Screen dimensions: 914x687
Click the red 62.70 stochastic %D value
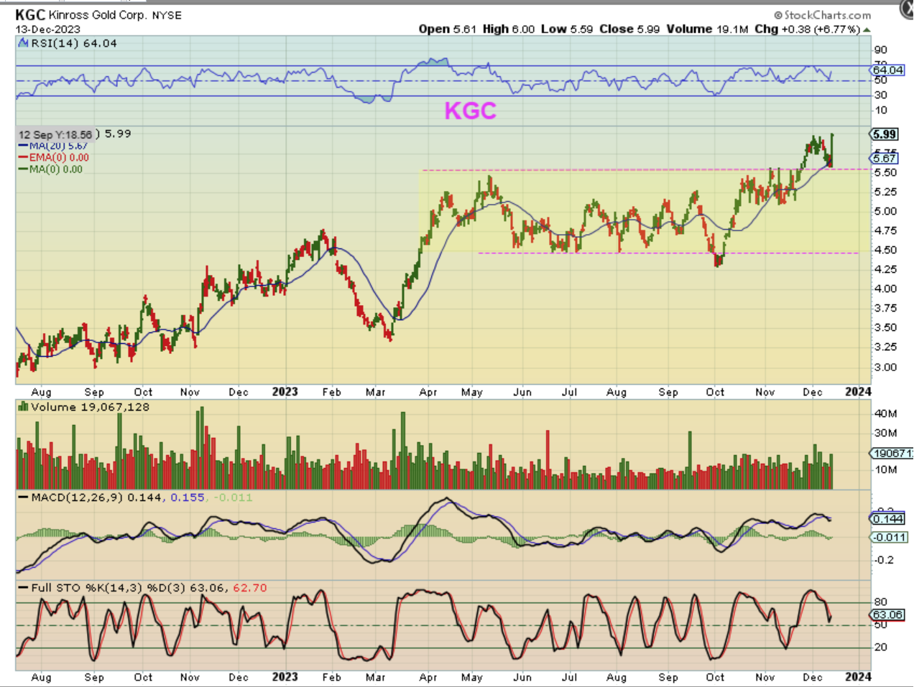[x=250, y=588]
